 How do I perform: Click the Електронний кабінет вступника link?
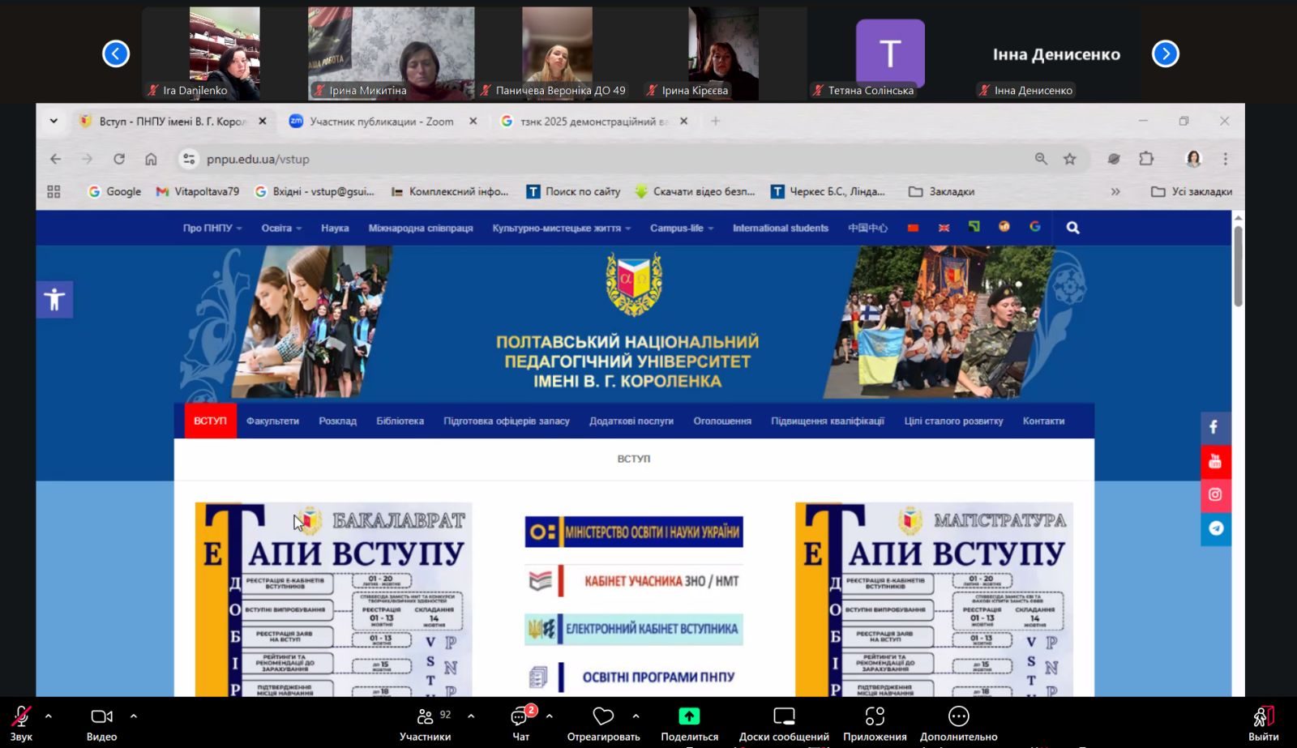pos(634,629)
